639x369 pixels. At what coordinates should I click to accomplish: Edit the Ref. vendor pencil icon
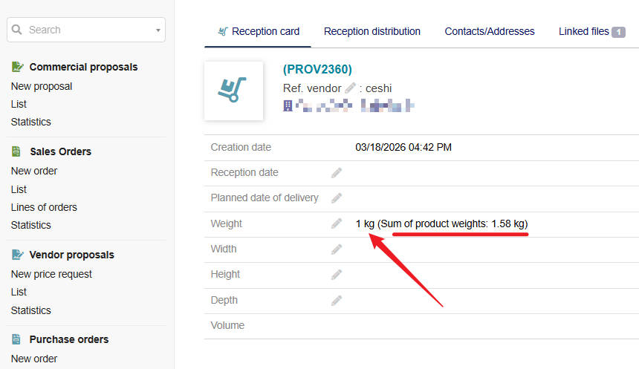pos(351,88)
